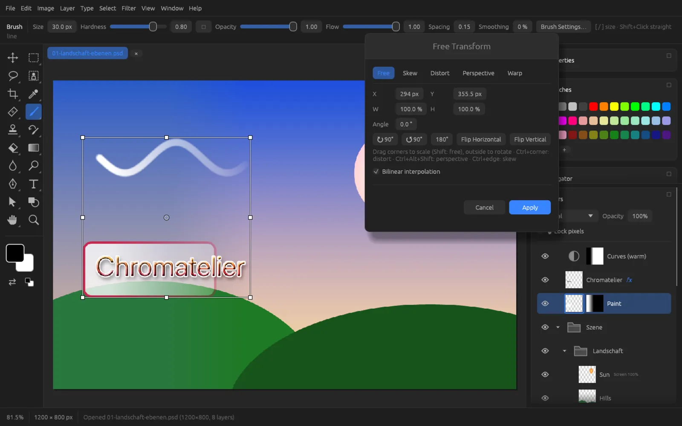Click the Flip Horizontal button
Screen dimensions: 682x426
click(x=481, y=139)
